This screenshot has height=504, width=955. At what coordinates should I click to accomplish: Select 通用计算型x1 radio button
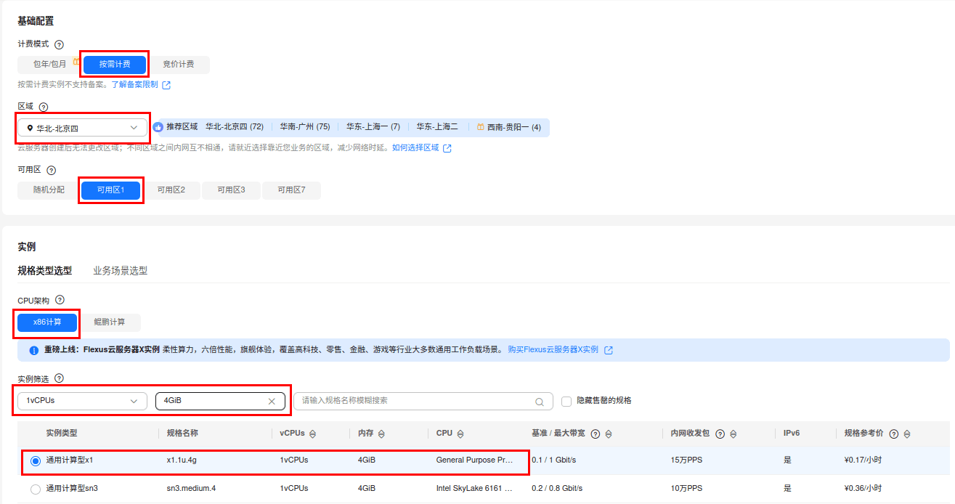click(36, 460)
